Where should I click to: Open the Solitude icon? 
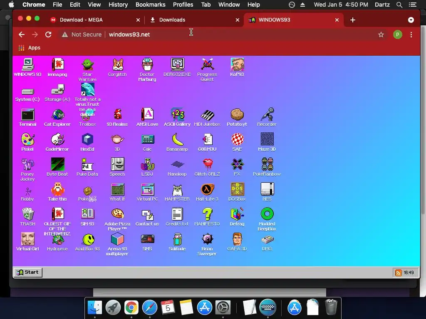tap(177, 242)
